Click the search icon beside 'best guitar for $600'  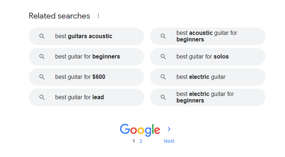(x=42, y=77)
